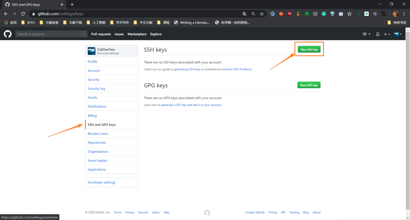Open Contact GitHub footer link
The height and width of the screenshot is (220, 410).
click(255, 212)
